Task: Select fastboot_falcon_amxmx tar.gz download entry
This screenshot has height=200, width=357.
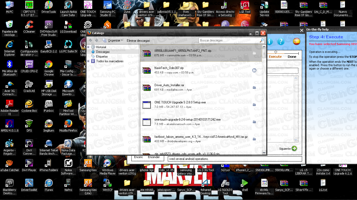Action: tap(200, 139)
